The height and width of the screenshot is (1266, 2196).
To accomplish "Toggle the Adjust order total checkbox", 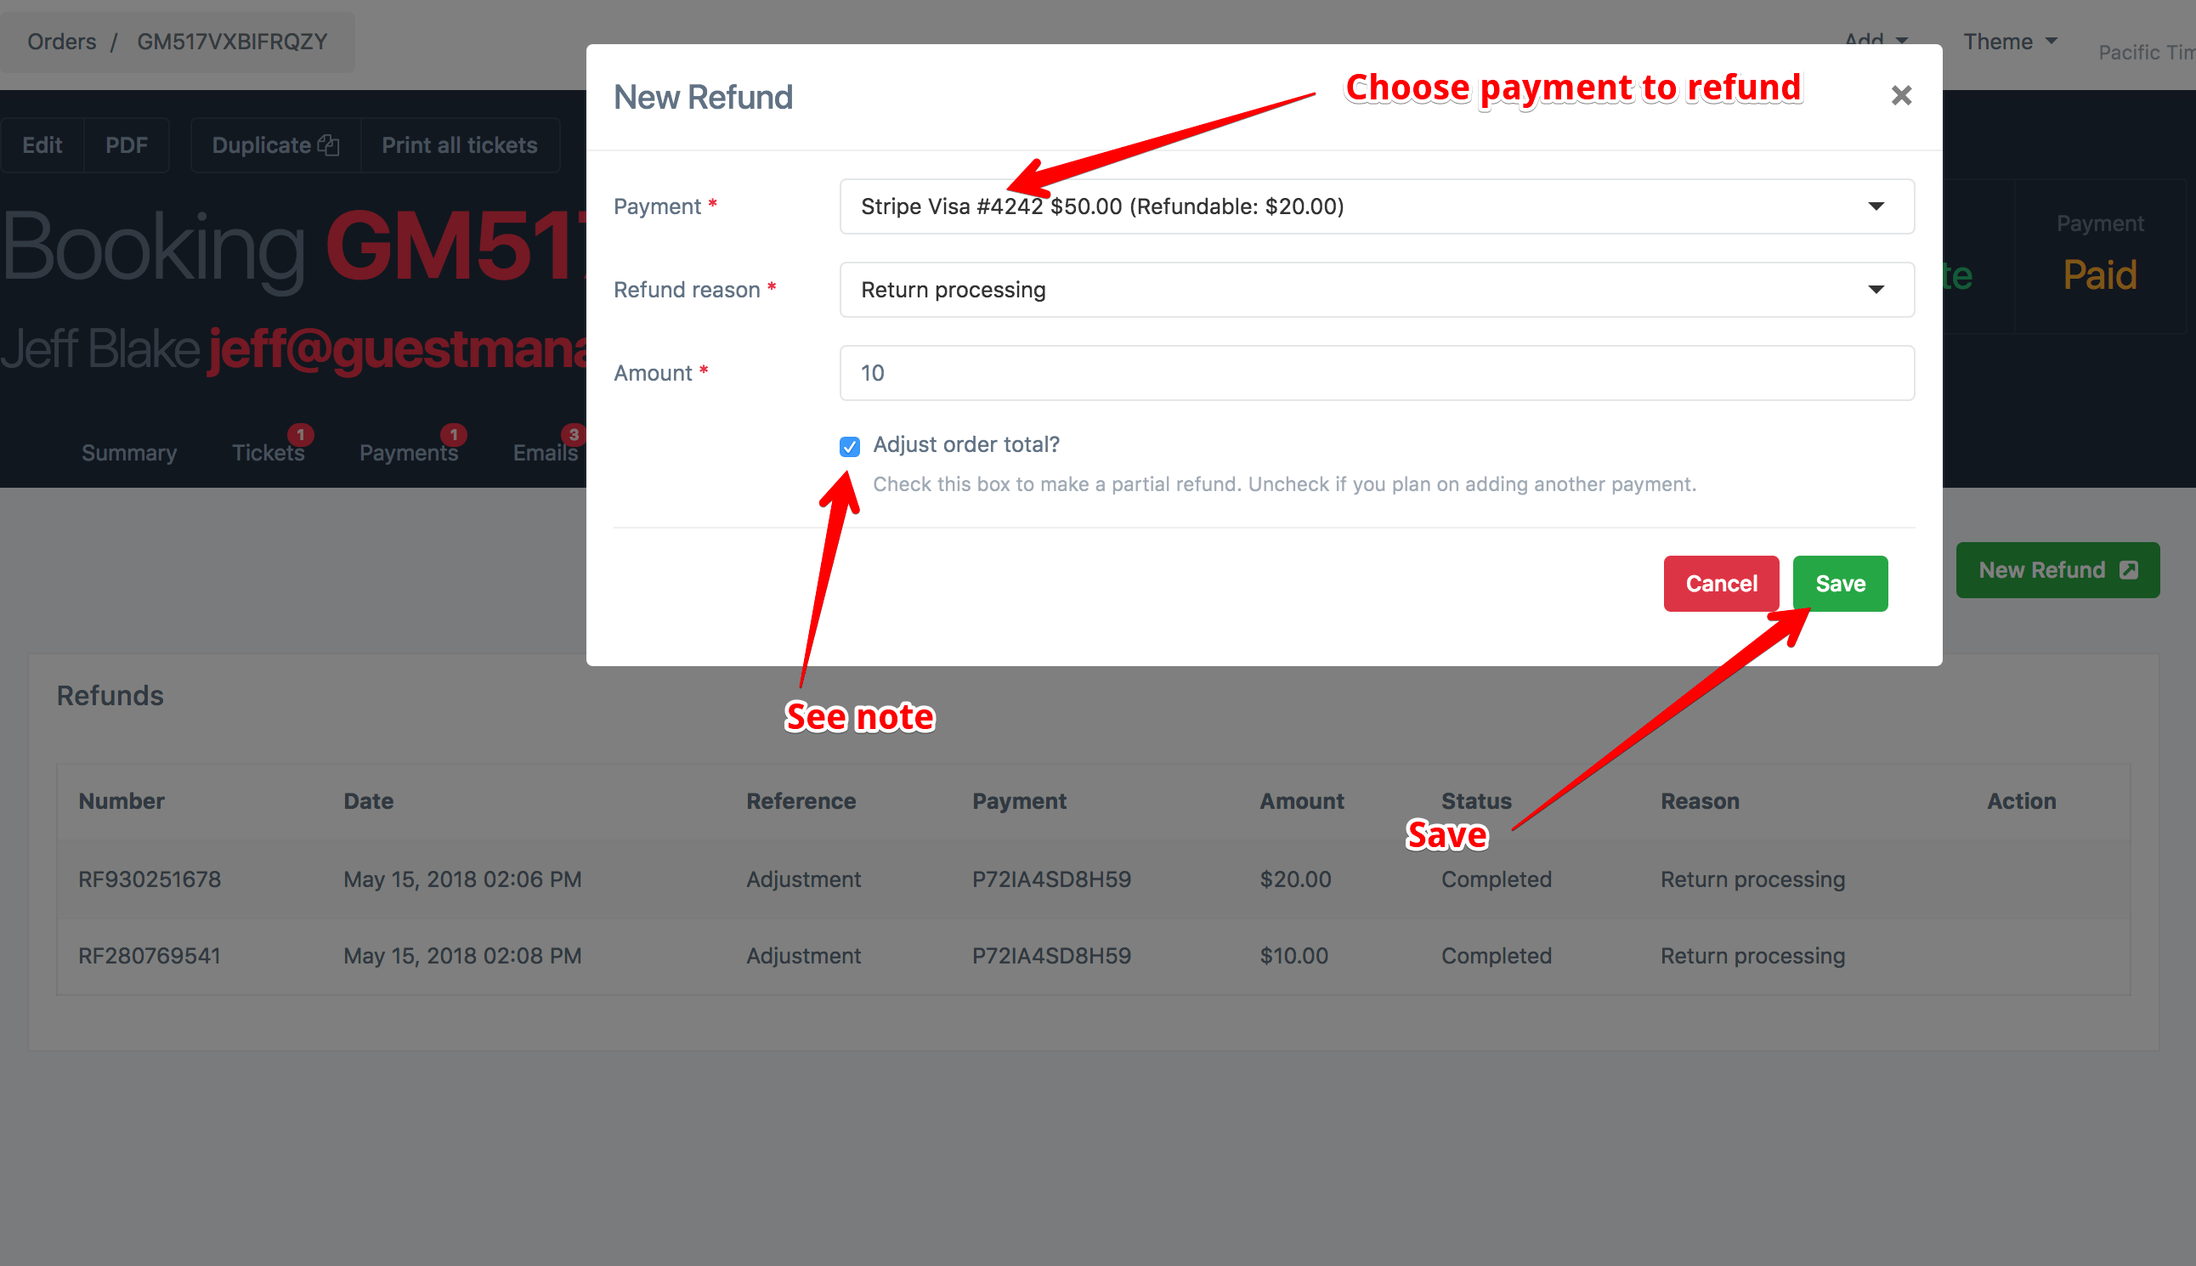I will (x=850, y=446).
